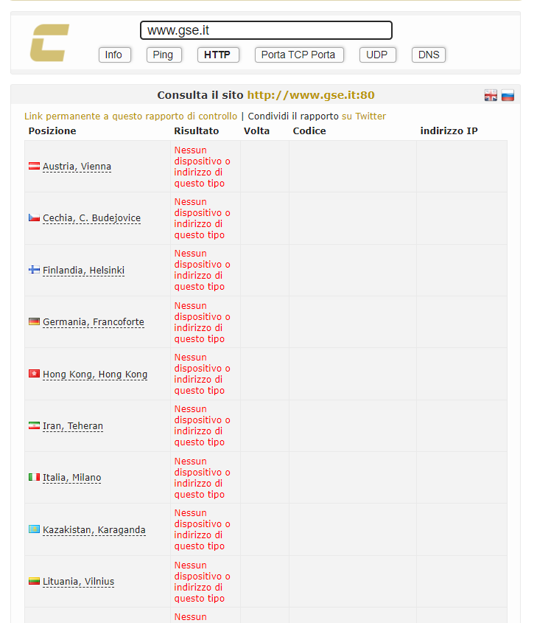Open the http://www.gse.it:80 link
The image size is (551, 623).
[x=311, y=95]
